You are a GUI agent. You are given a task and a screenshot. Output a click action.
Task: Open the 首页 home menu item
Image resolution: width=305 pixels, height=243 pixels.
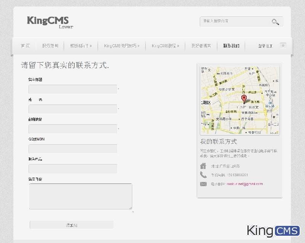(25, 46)
